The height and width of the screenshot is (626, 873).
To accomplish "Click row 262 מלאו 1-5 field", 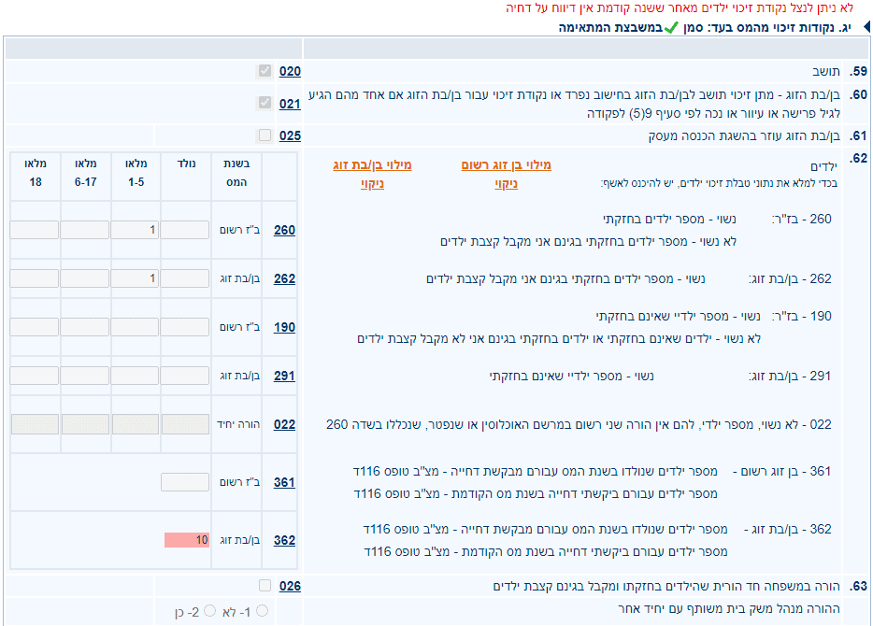I will (135, 278).
